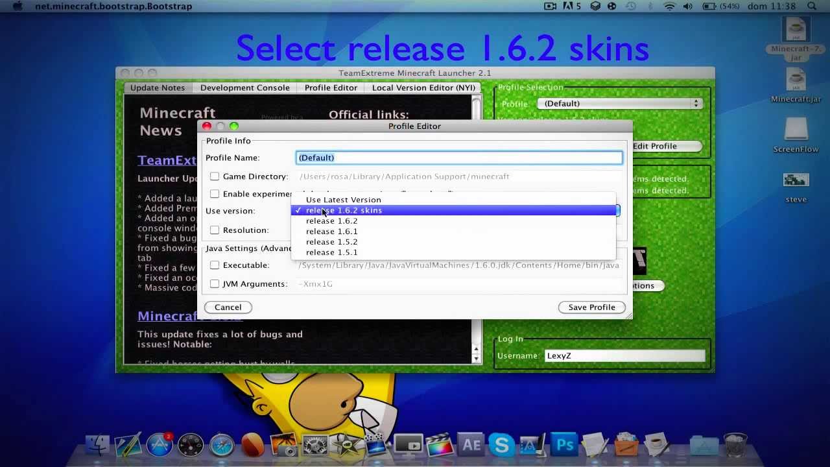
Task: Select release 1.6.1 from list
Action: pyautogui.click(x=453, y=231)
